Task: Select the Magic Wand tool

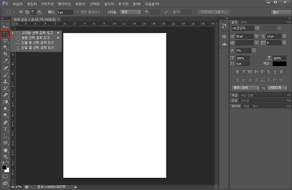Action: pos(5,47)
